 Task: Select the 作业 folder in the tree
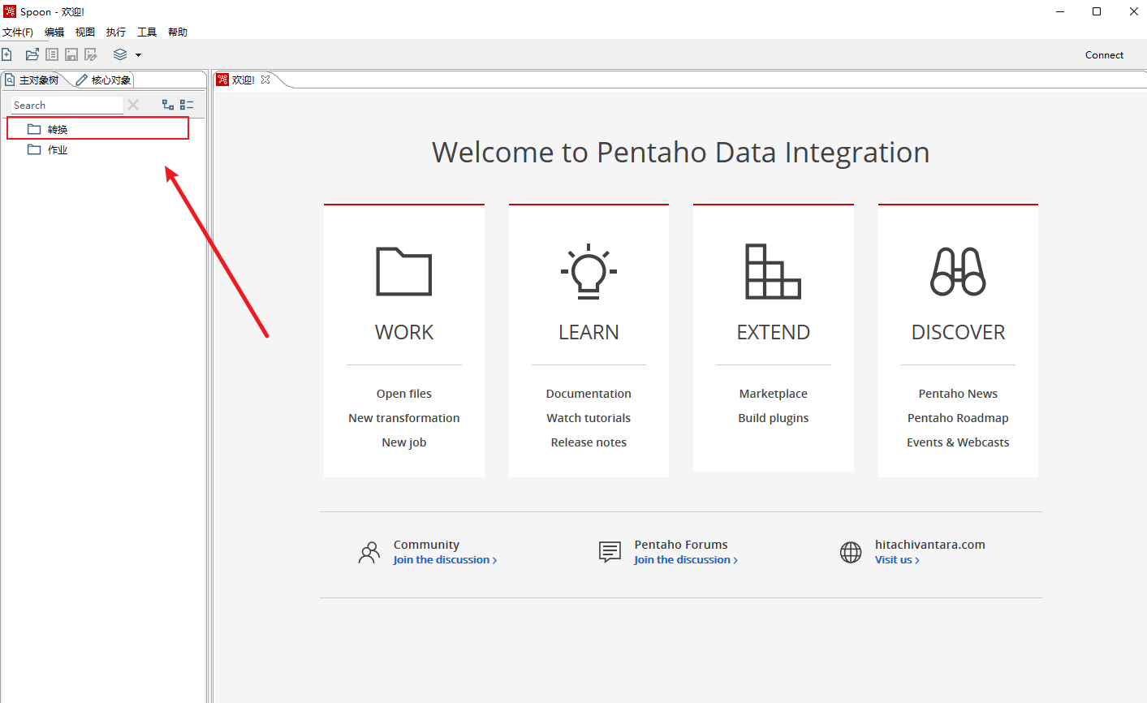point(57,150)
